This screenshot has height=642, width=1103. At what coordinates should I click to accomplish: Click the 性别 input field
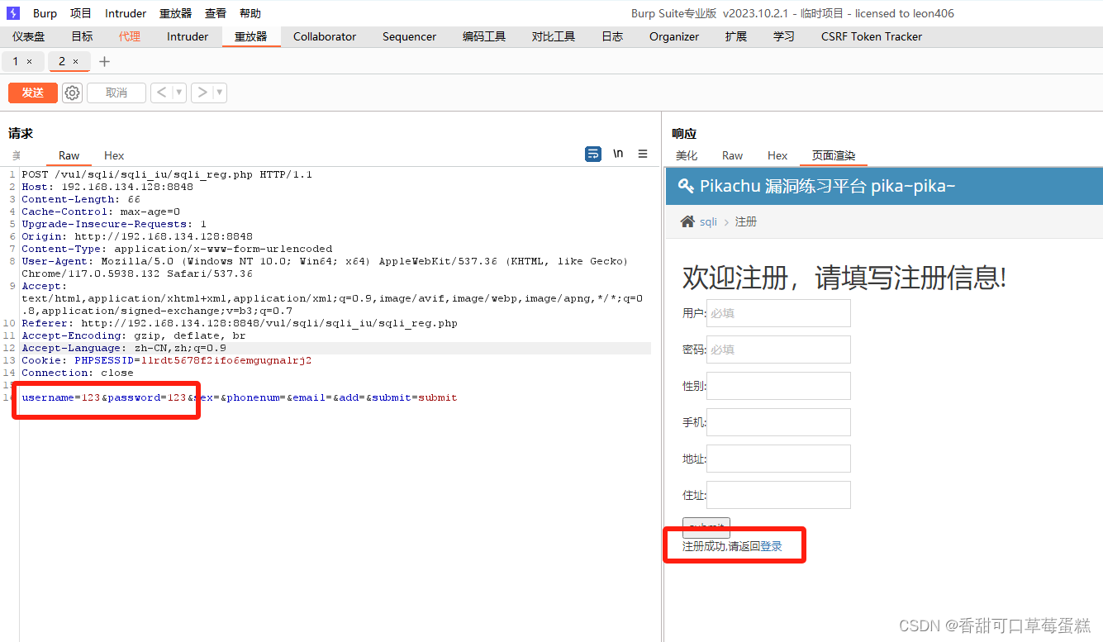778,386
